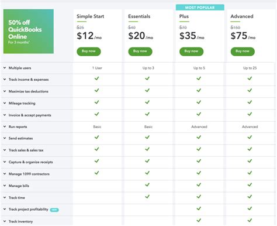The width and height of the screenshot is (277, 226).
Task: Expand the Multiple users row chevron
Action: click(x=5, y=68)
